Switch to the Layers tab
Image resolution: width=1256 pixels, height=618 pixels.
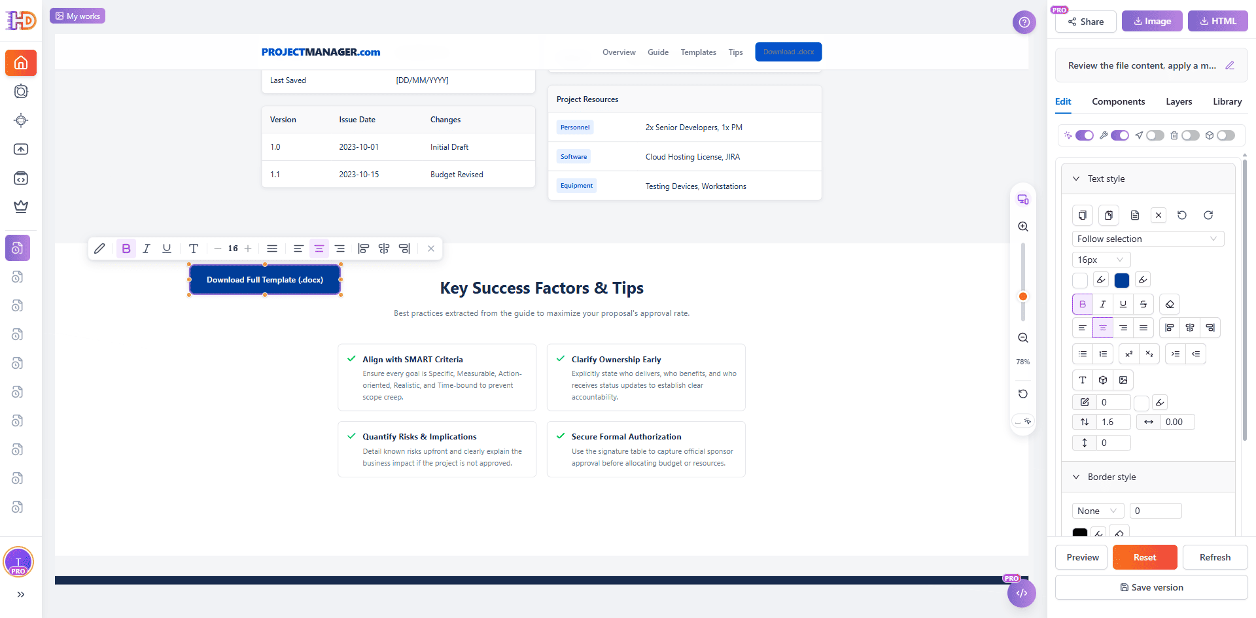1179,101
